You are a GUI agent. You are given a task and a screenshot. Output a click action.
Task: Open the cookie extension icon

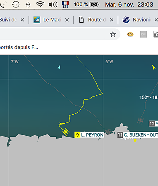[130, 34]
